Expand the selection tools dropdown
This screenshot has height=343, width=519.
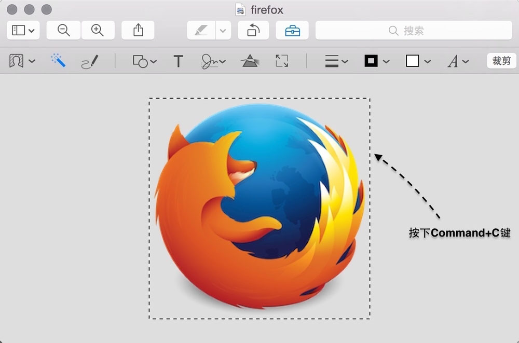[22, 61]
